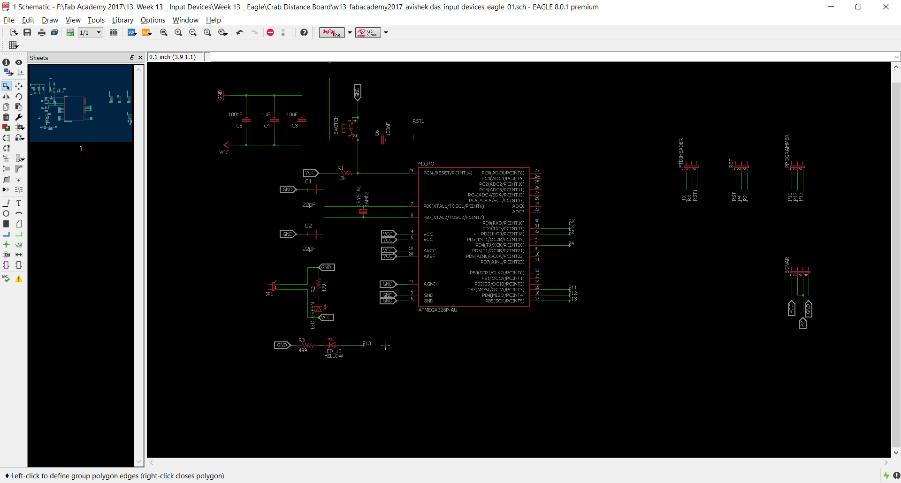
Task: Click the zoom in magnifier icon
Action: pos(178,32)
